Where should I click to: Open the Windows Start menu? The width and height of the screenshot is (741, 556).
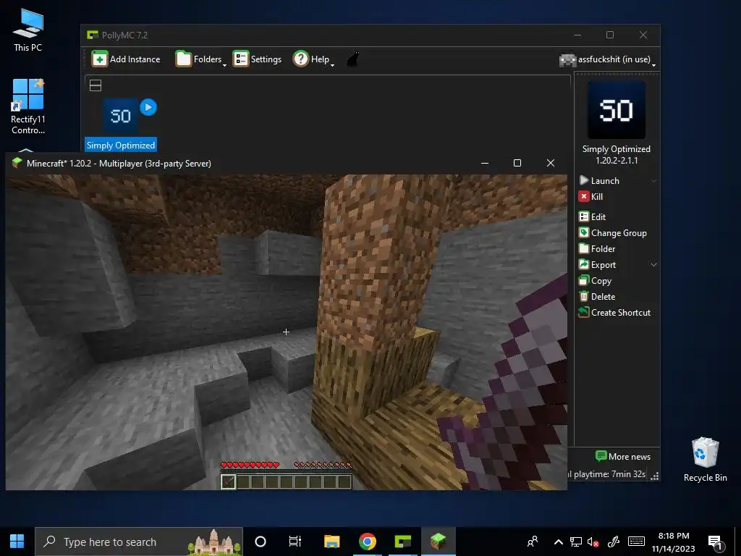pyautogui.click(x=17, y=542)
